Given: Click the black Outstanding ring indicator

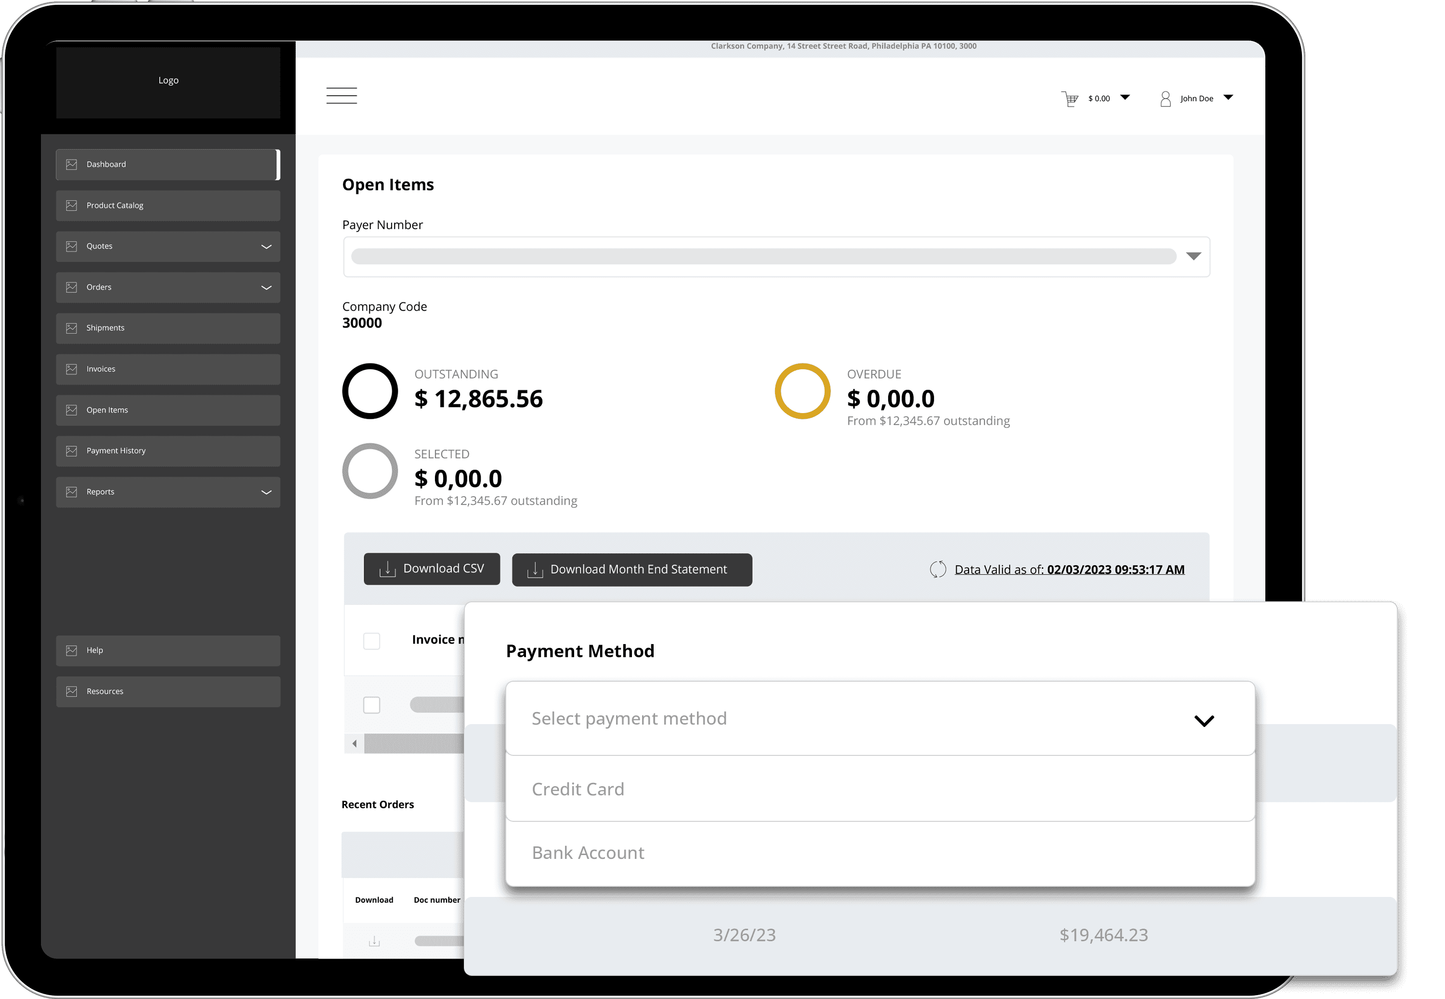Looking at the screenshot, I should point(369,391).
